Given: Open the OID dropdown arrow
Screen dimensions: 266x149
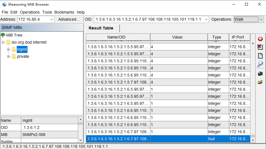Looking at the screenshot, I should 206,20.
